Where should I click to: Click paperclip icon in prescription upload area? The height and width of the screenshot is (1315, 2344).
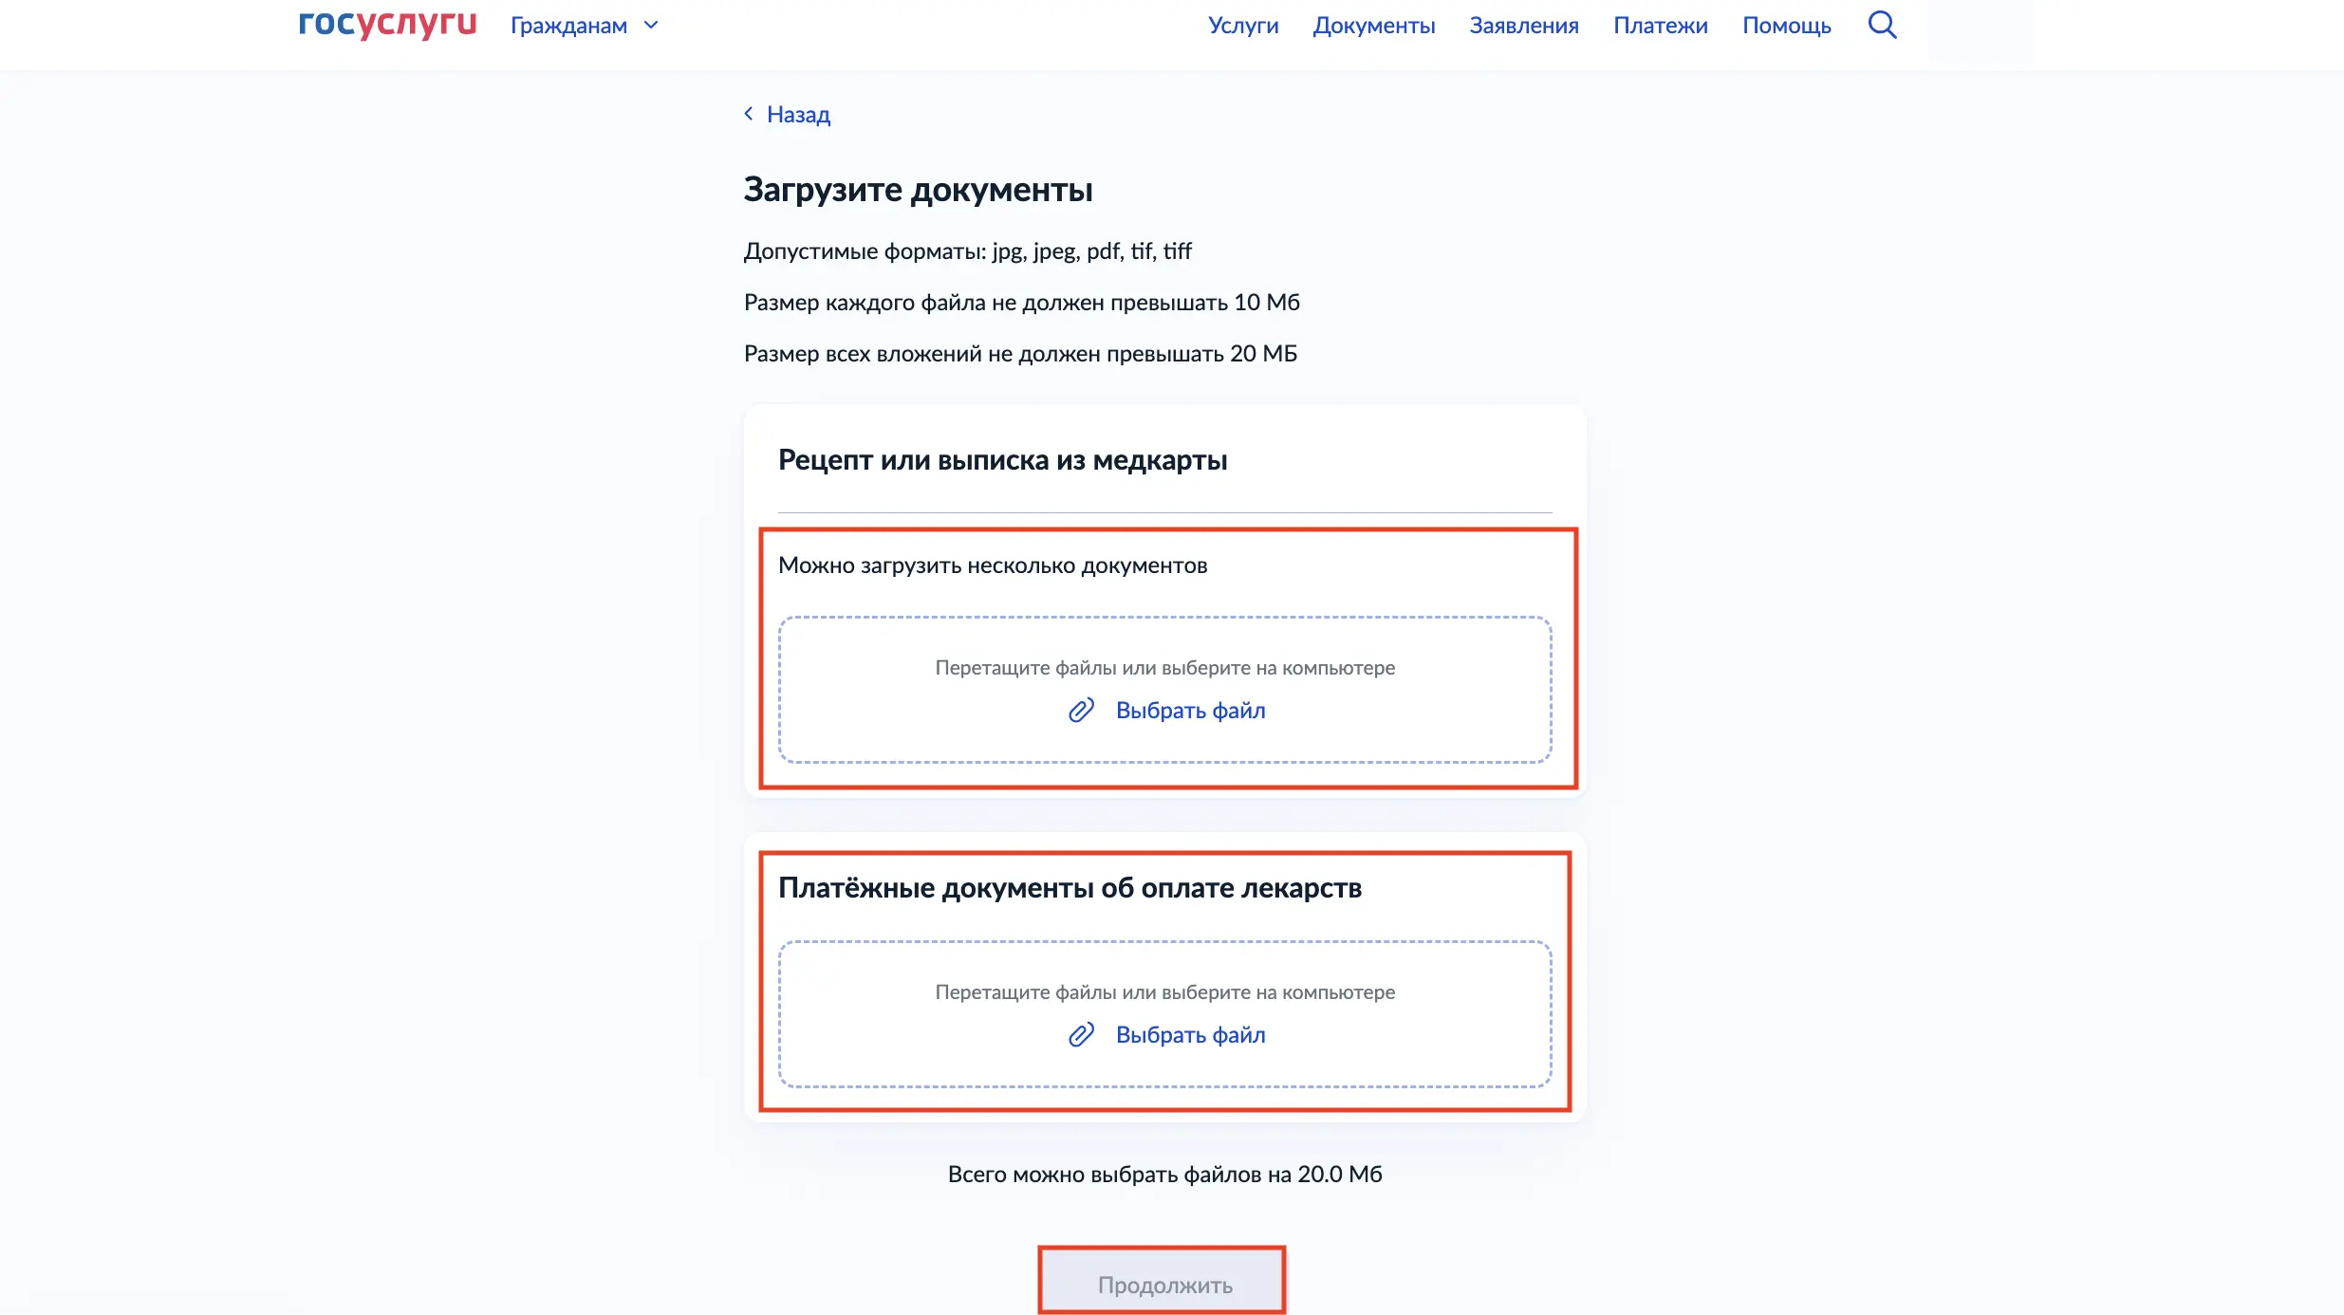tap(1081, 711)
